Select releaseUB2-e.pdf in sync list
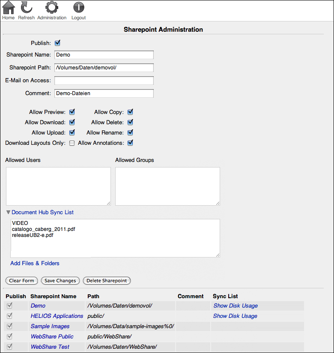Viewport: 334px width, 353px height. 33,235
